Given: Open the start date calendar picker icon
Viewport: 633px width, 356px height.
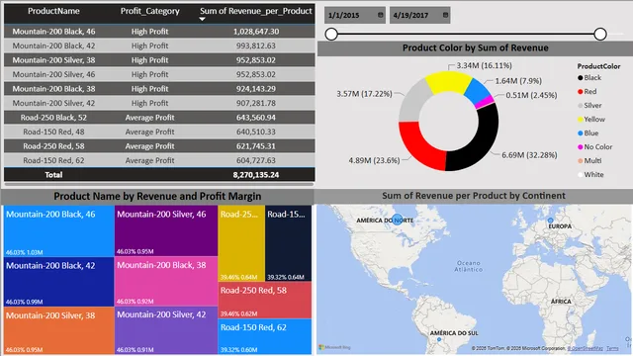Looking at the screenshot, I should [380, 15].
